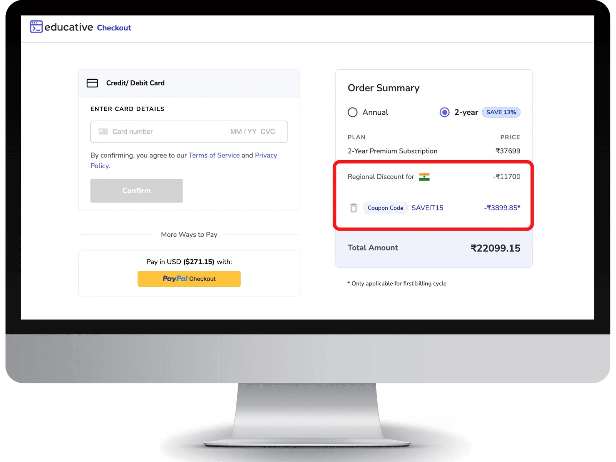This screenshot has width=616, height=462.
Task: Click the educative logo icon
Action: point(36,27)
